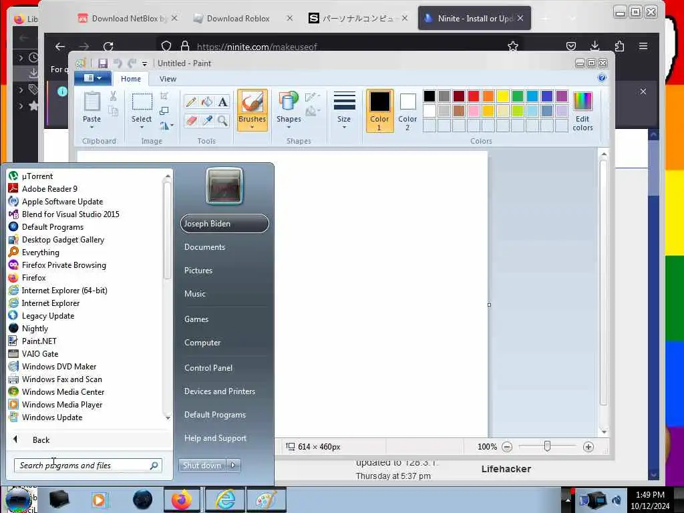The image size is (684, 513).
Task: Click the Resize icon in Image group
Action: pyautogui.click(x=164, y=111)
